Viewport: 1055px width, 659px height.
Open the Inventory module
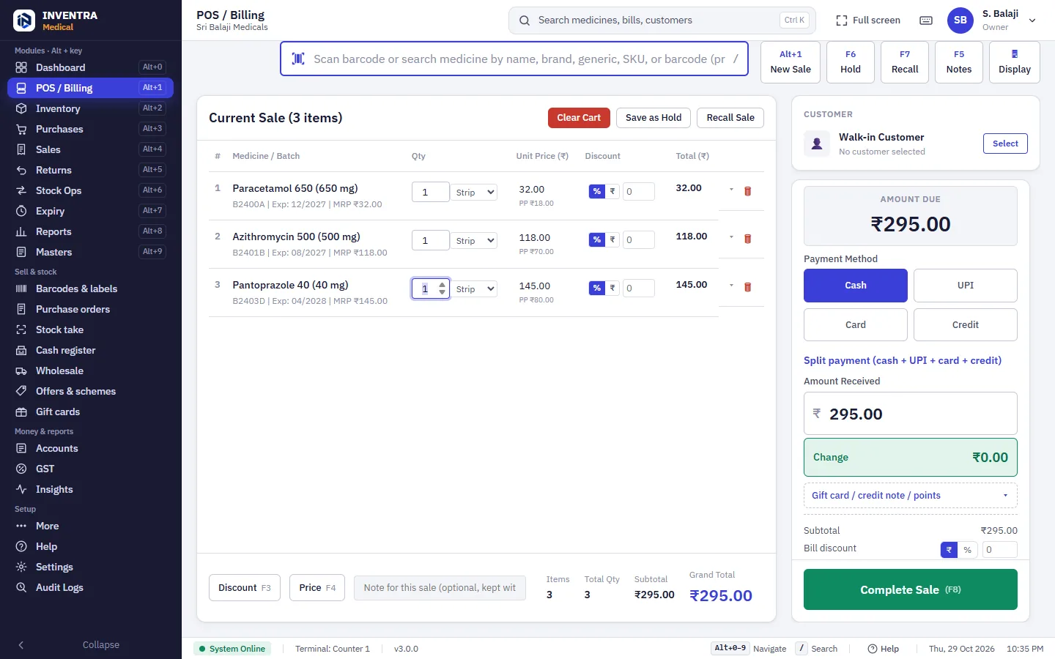(x=91, y=108)
